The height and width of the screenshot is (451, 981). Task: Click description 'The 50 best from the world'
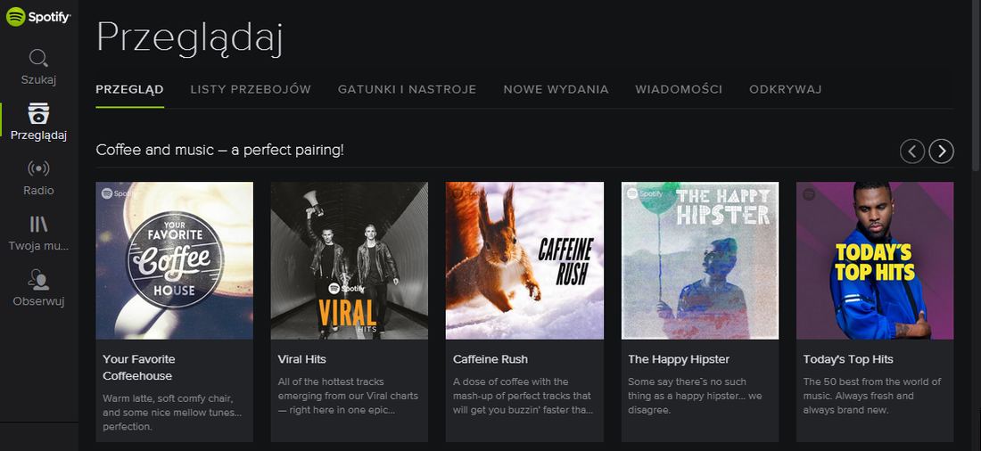click(x=872, y=396)
